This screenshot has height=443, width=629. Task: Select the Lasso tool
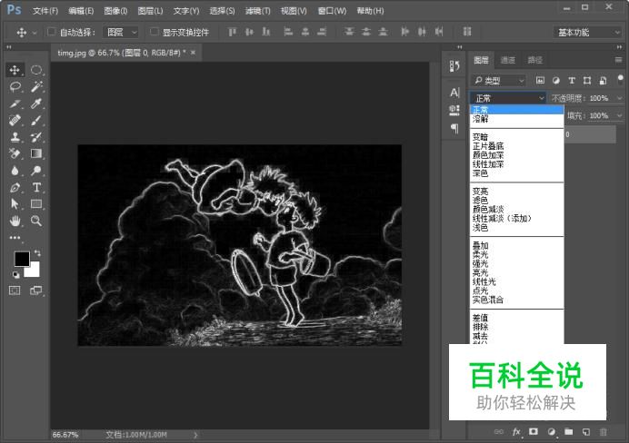click(15, 86)
